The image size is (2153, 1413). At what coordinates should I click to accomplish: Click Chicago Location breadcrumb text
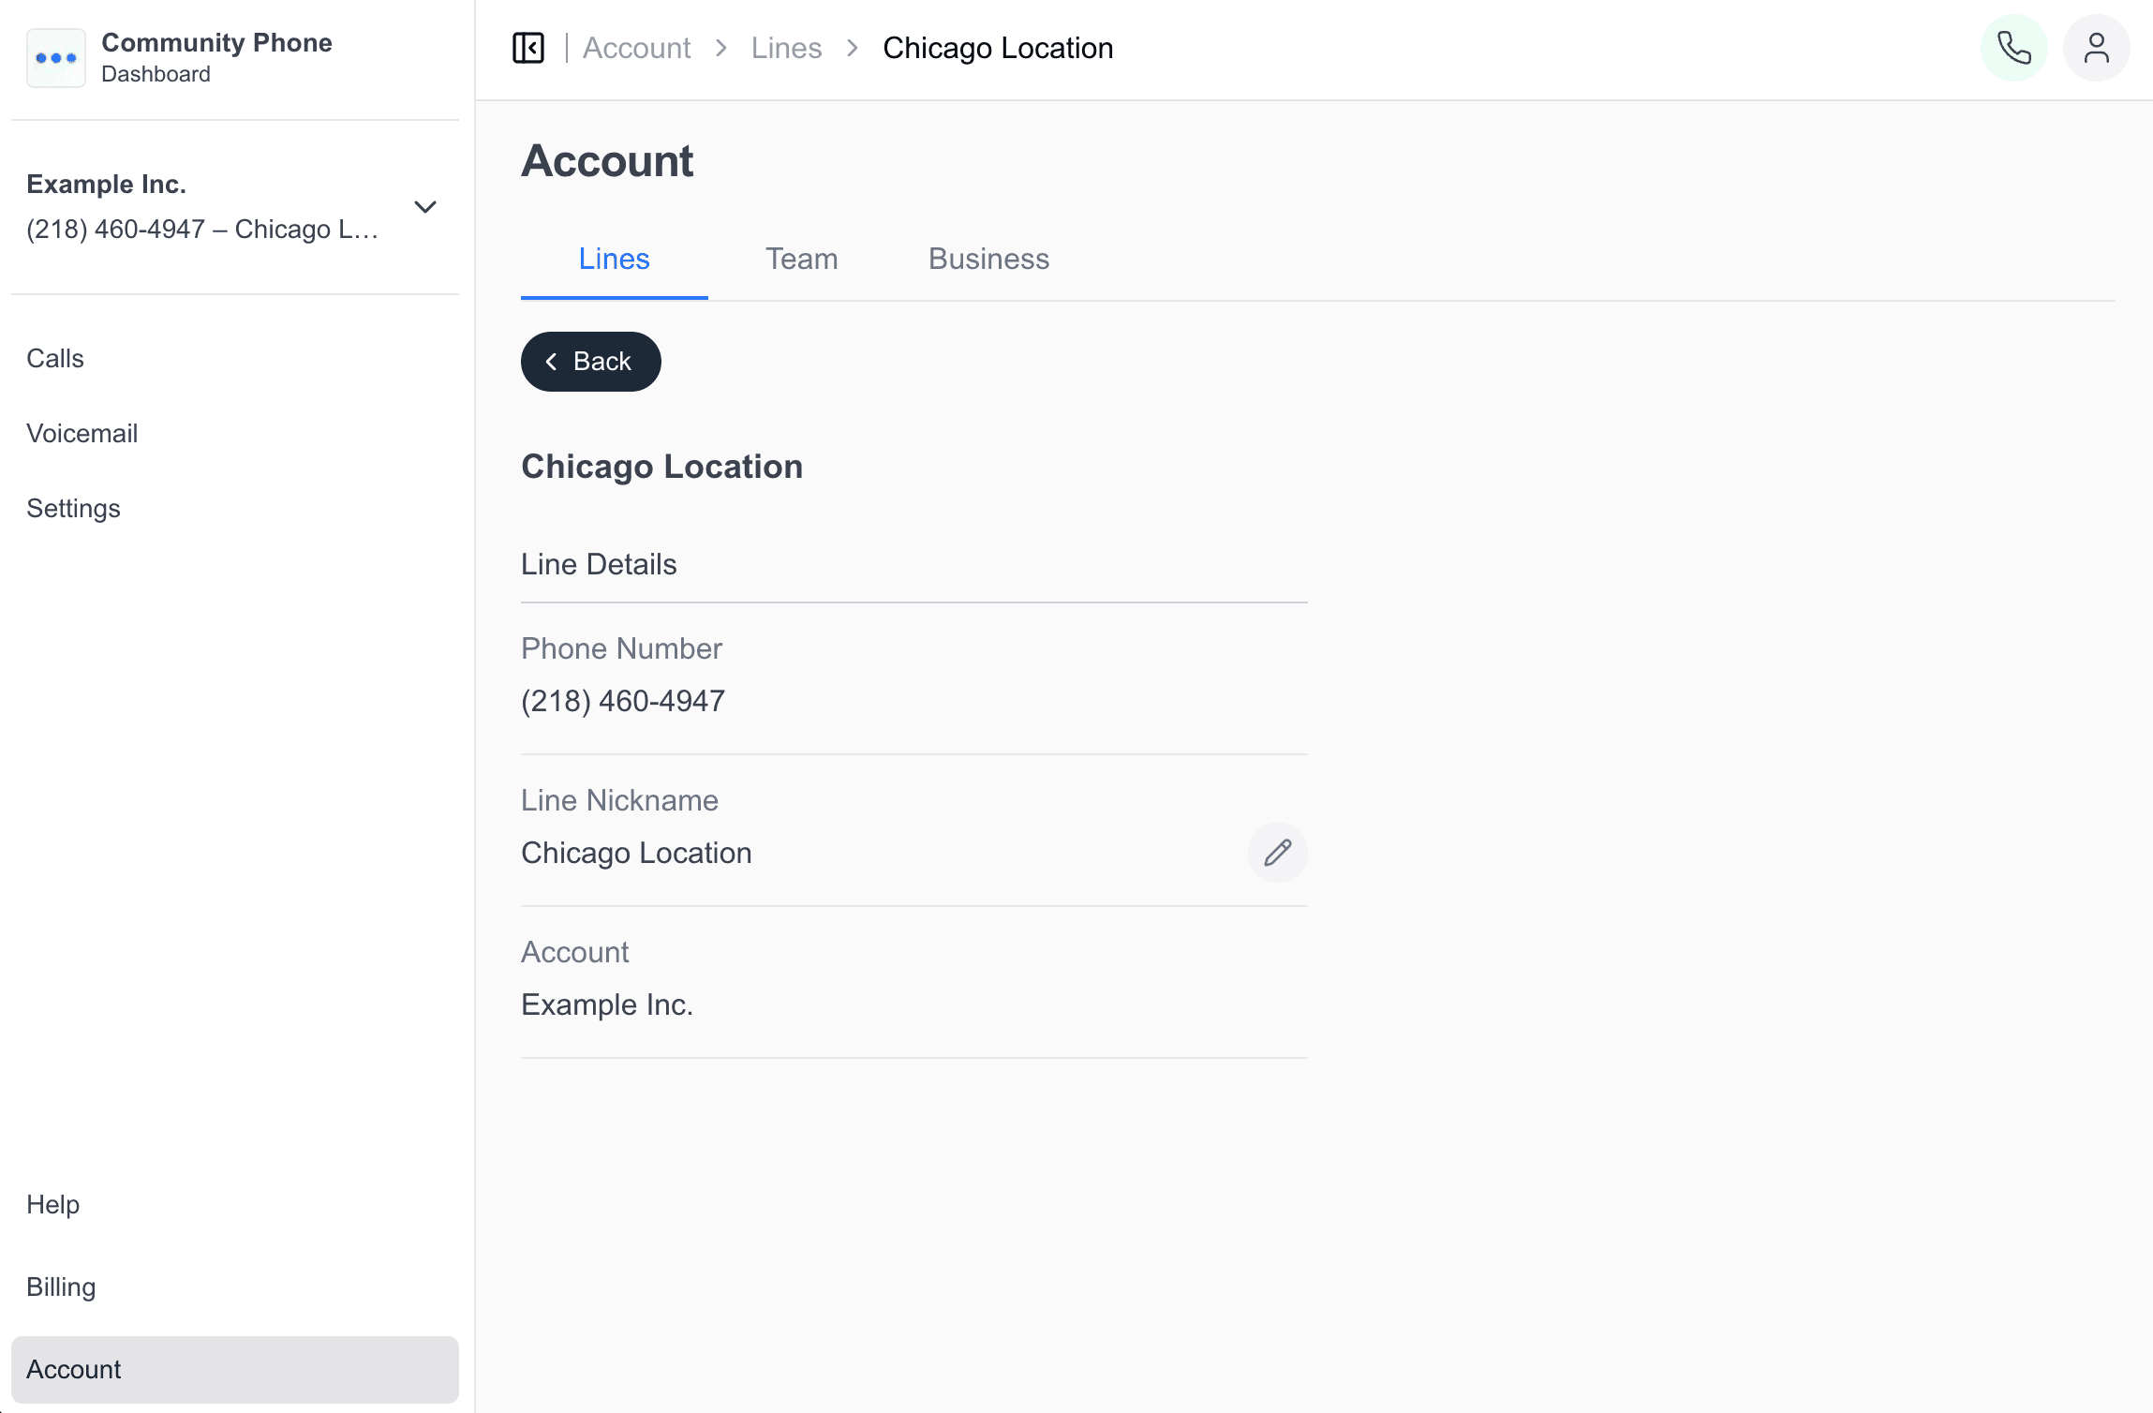998,48
